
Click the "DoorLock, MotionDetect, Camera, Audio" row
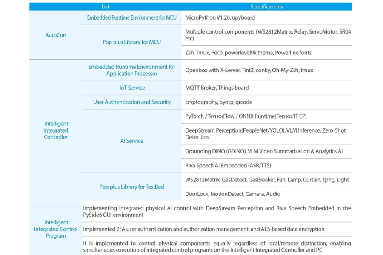(232, 194)
